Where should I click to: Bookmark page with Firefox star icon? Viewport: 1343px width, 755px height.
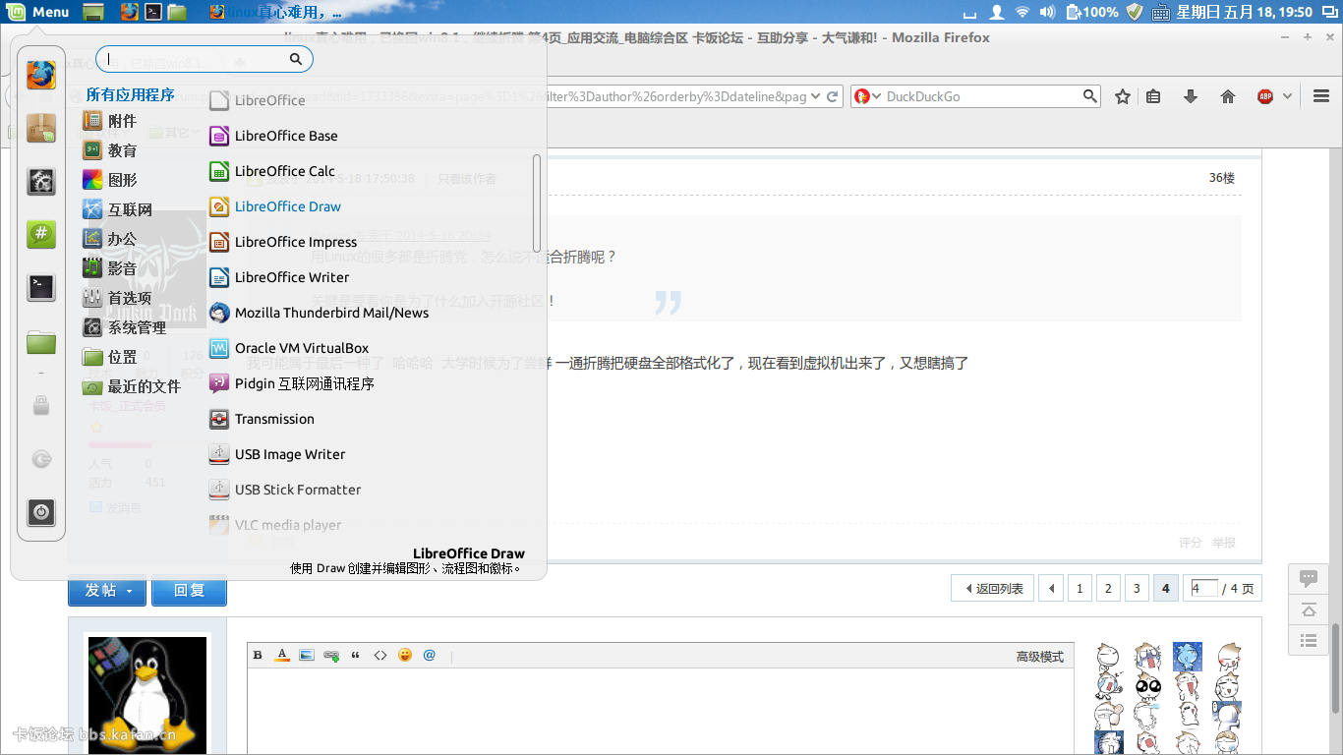coord(1123,96)
